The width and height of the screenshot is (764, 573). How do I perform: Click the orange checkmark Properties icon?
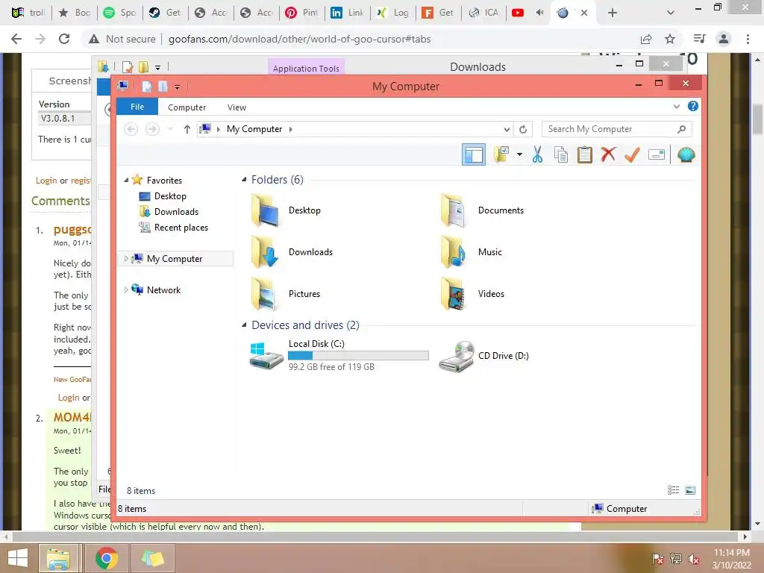coord(632,155)
